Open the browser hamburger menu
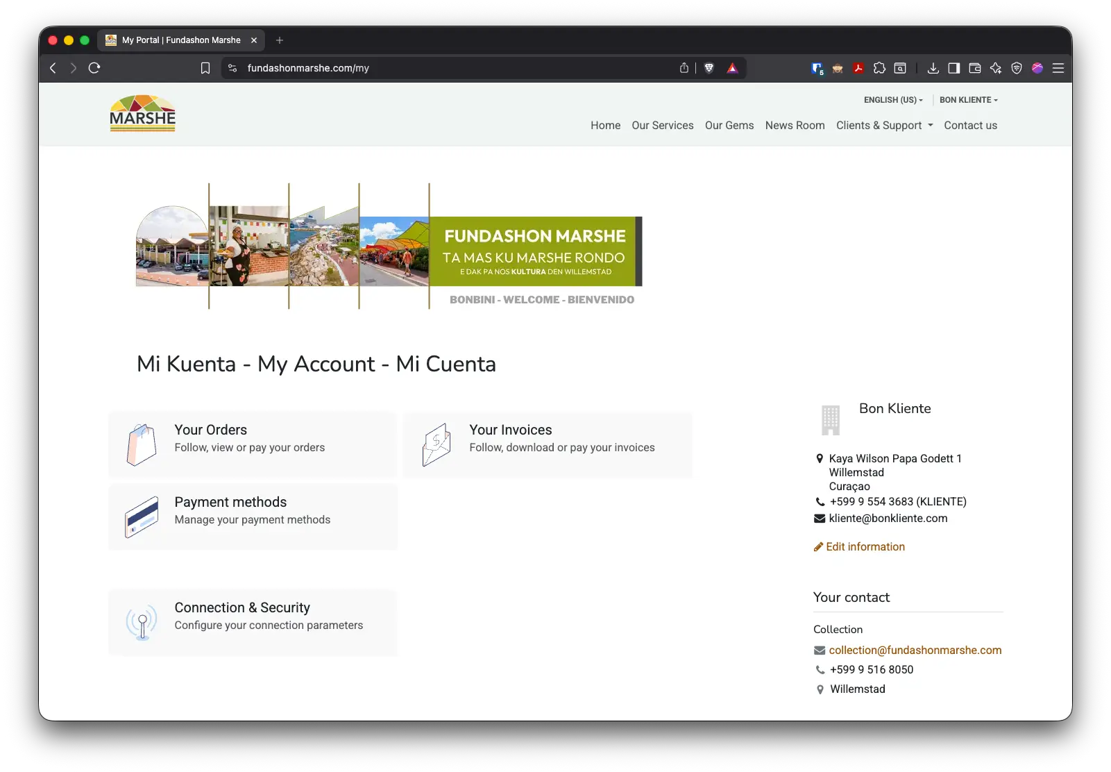Image resolution: width=1111 pixels, height=772 pixels. pyautogui.click(x=1058, y=68)
